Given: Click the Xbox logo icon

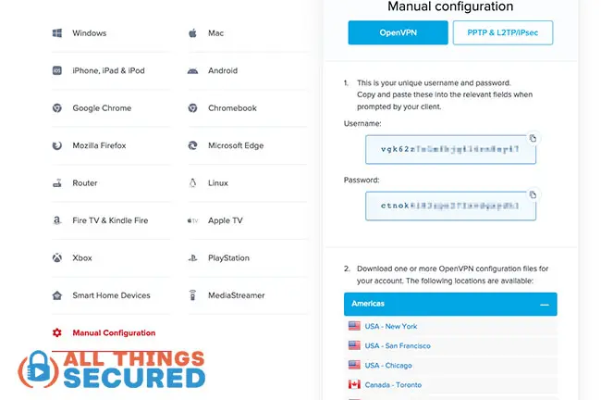Looking at the screenshot, I should [56, 258].
